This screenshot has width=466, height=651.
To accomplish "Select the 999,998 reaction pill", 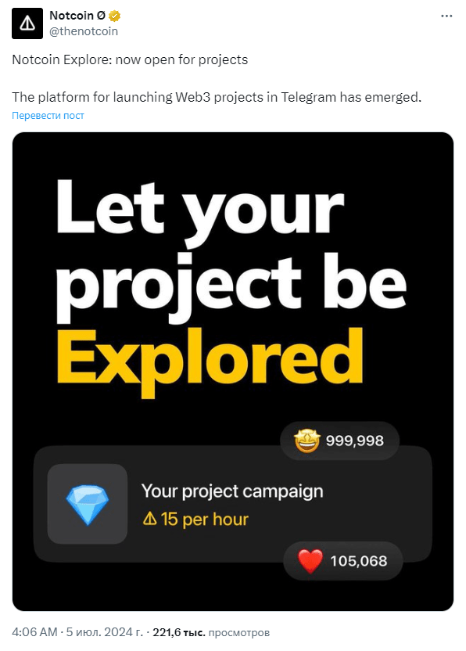I will tap(340, 441).
